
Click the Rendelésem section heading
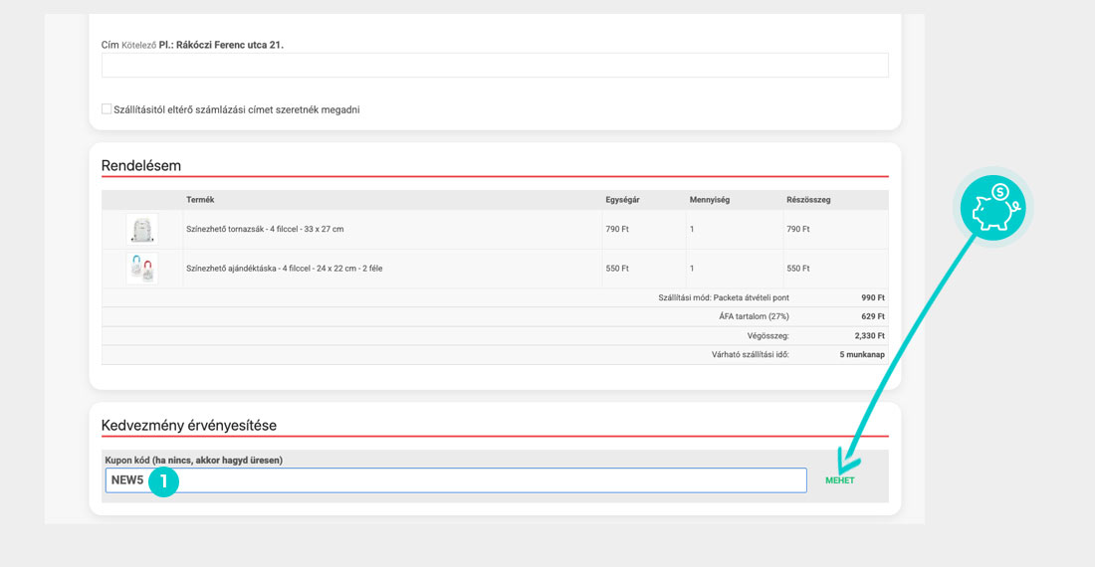[141, 165]
